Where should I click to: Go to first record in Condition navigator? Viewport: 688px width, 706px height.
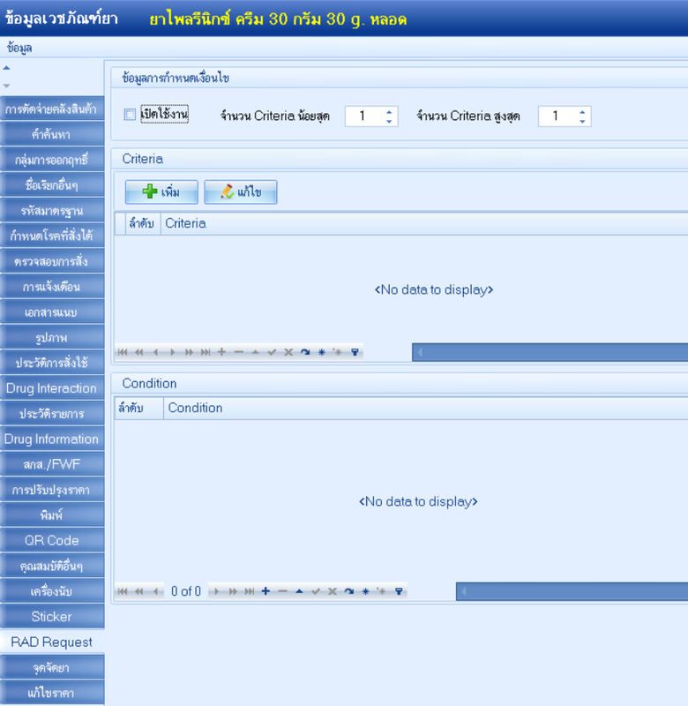(x=123, y=591)
